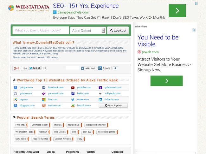Click the tweet count of 112

point(44,68)
